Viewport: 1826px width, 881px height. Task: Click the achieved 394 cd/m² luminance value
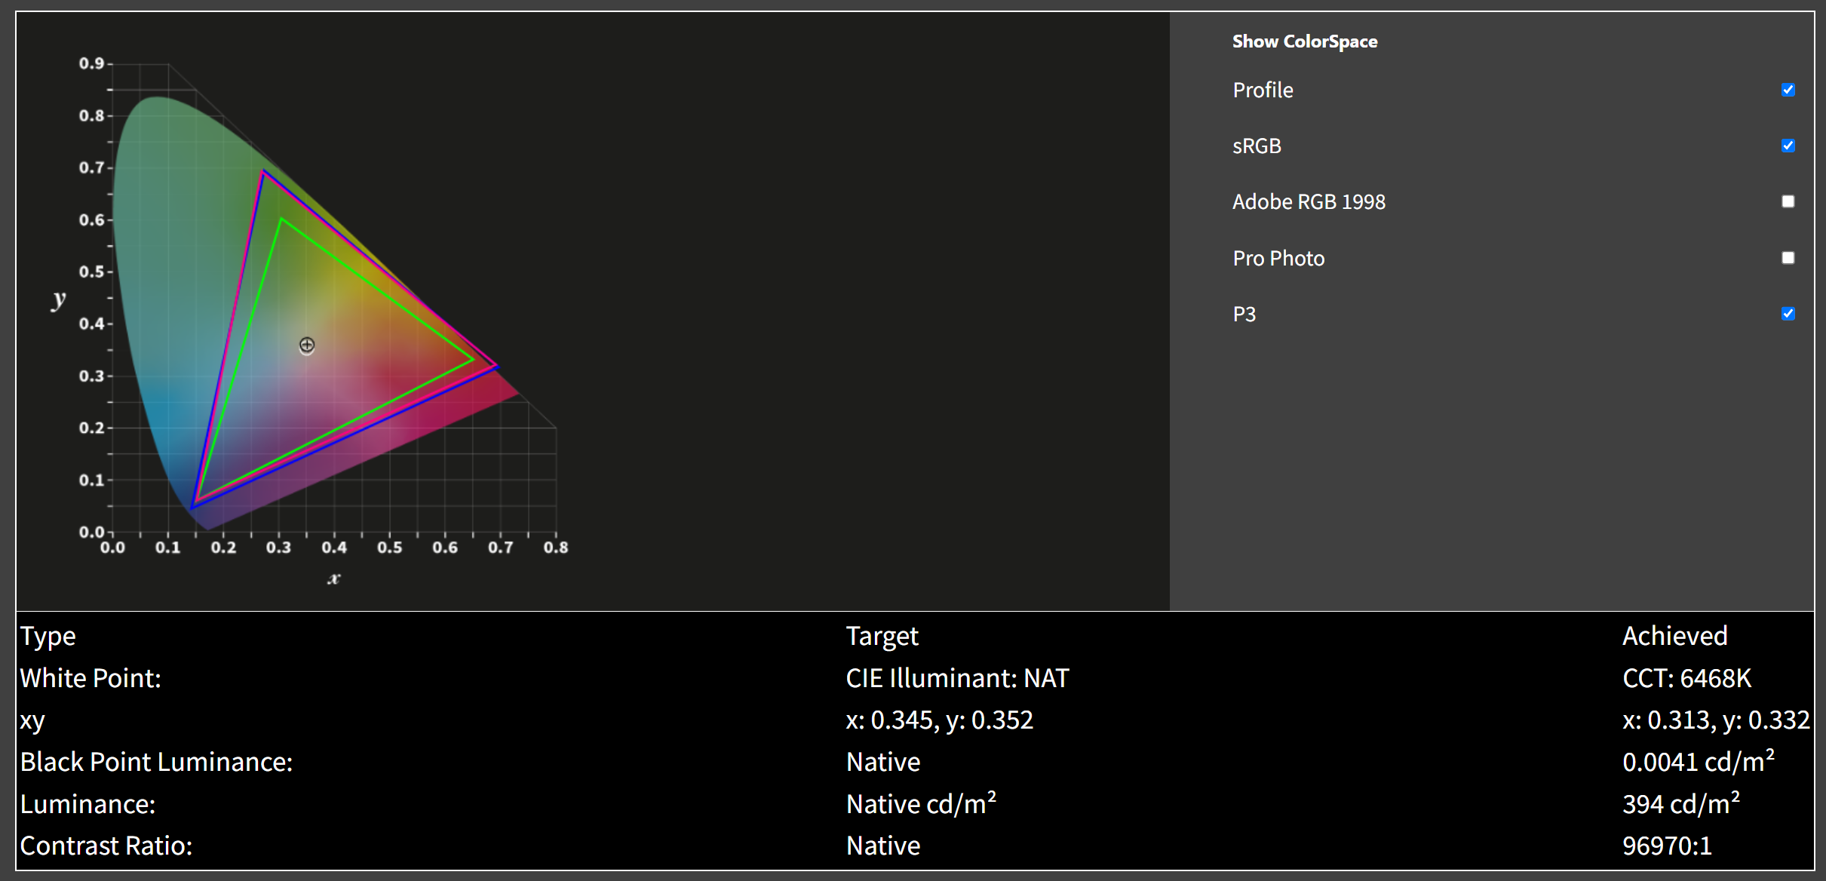pyautogui.click(x=1680, y=804)
